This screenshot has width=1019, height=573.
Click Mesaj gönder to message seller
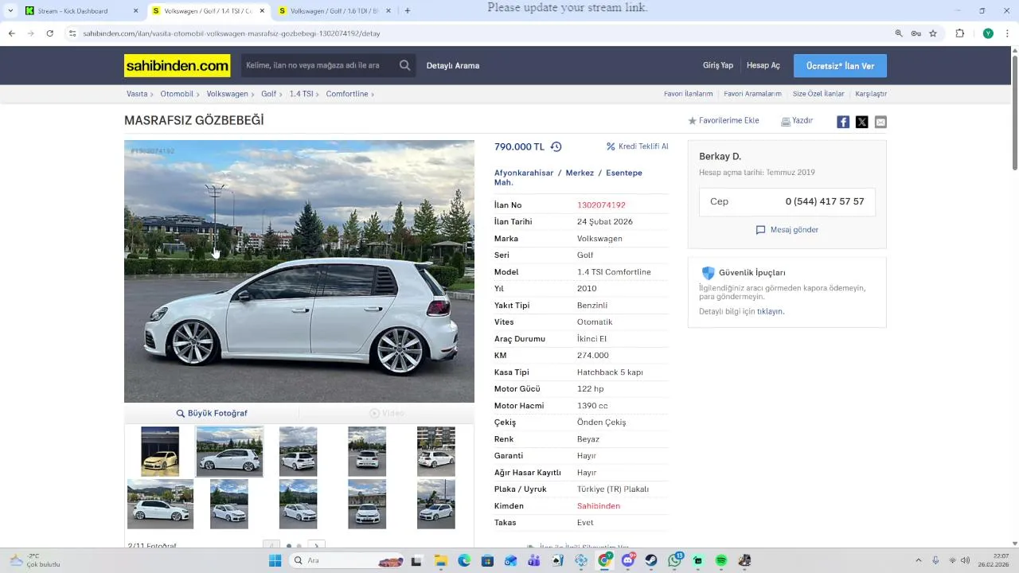[787, 230]
